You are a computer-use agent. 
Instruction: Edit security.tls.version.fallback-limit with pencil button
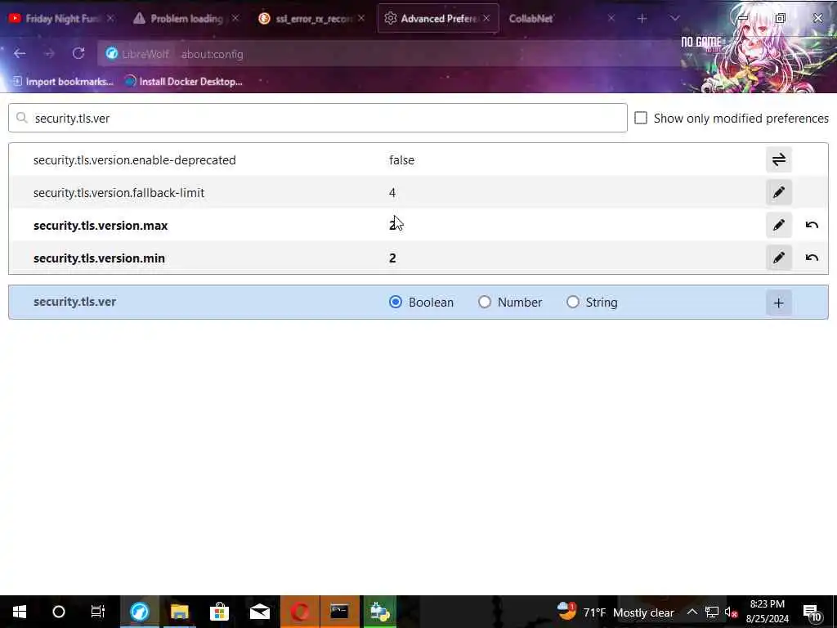(x=778, y=192)
